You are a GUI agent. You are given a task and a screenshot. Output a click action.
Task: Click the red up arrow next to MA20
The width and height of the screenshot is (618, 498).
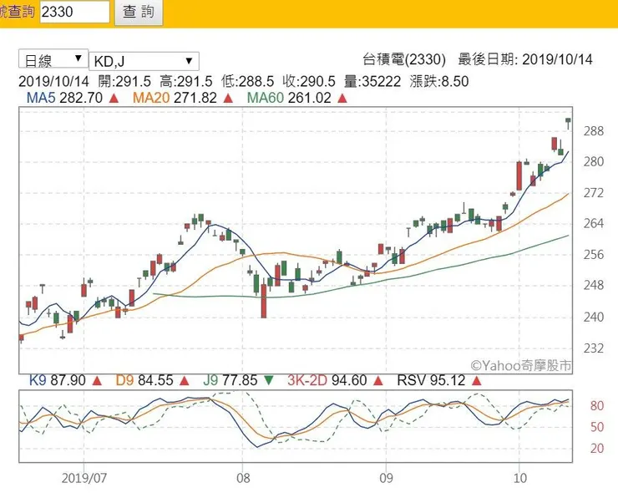coord(228,99)
